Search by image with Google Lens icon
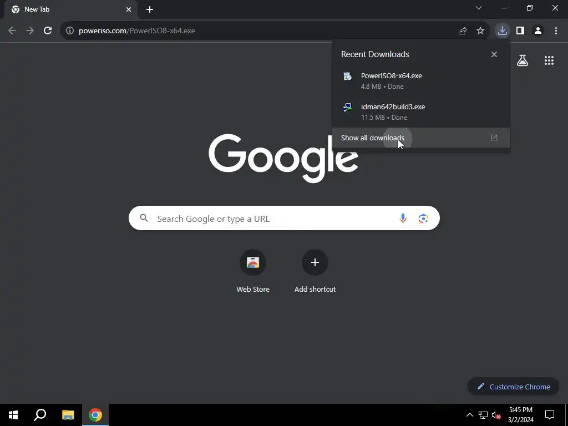The height and width of the screenshot is (426, 568). point(423,219)
